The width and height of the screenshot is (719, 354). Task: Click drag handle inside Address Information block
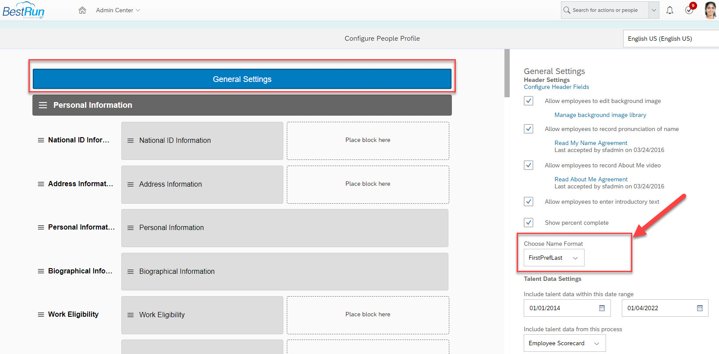point(130,184)
